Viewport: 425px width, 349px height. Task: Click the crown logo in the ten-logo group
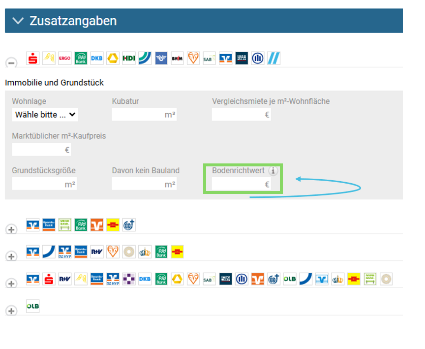pyautogui.click(x=145, y=252)
